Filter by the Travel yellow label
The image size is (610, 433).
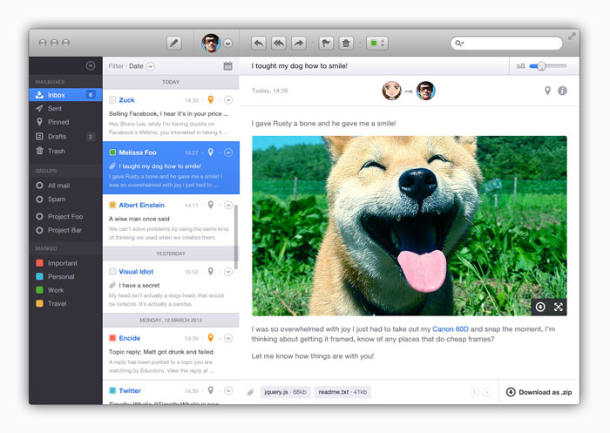tap(65, 304)
